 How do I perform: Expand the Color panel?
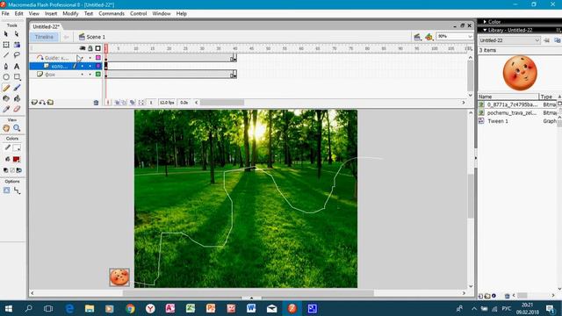pyautogui.click(x=485, y=22)
